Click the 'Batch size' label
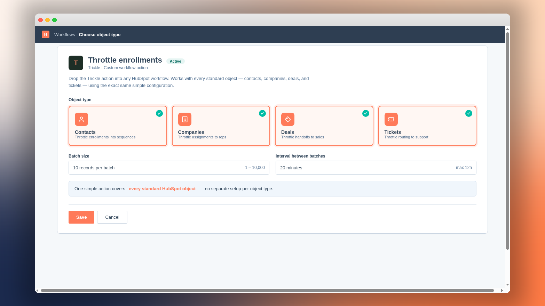The image size is (545, 306). 79,156
